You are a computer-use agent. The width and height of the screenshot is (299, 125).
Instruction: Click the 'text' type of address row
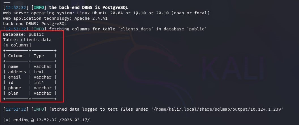pyautogui.click(x=39, y=72)
